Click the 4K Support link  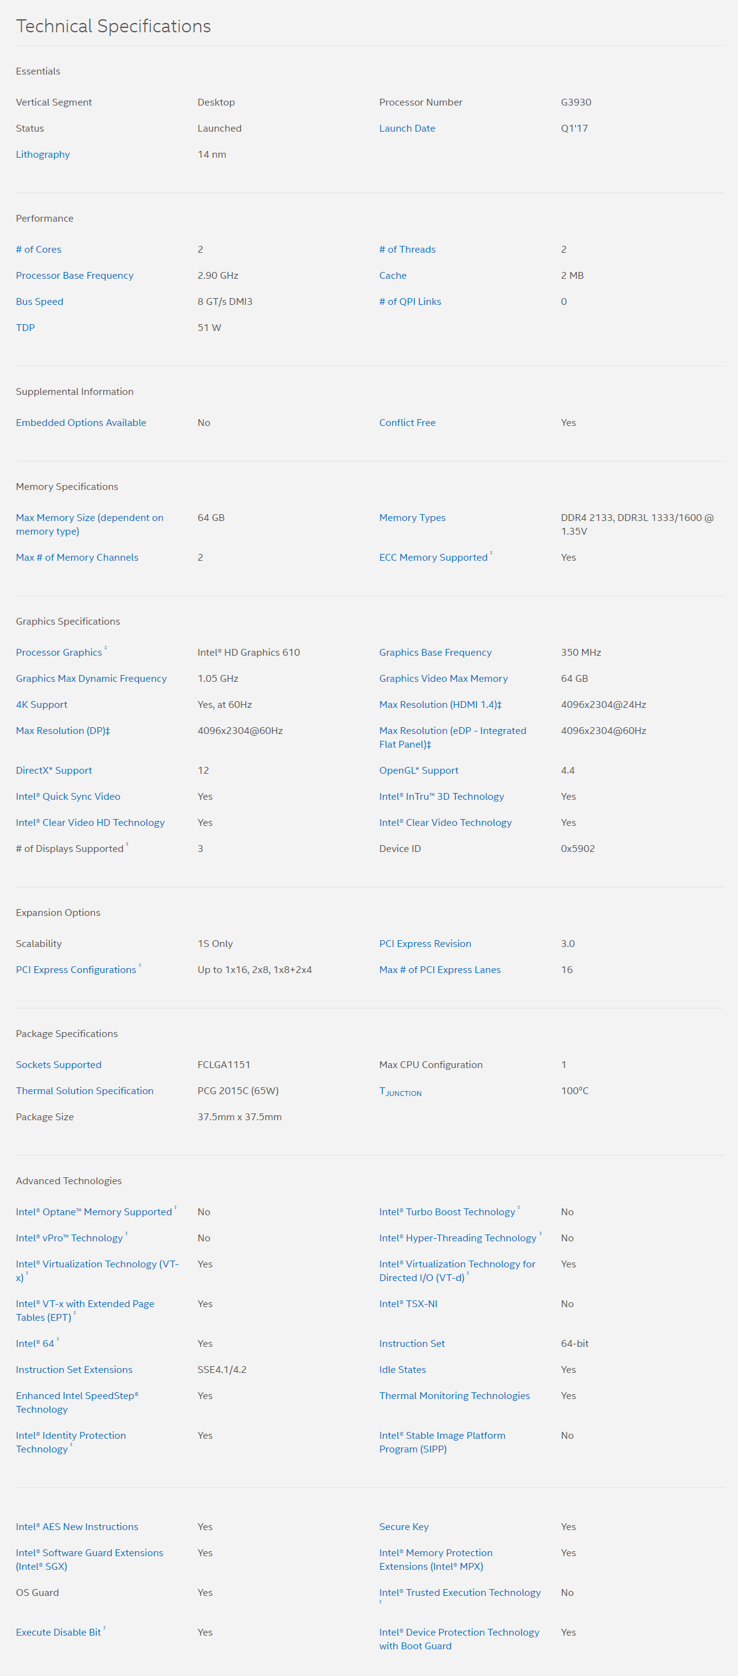tap(41, 704)
